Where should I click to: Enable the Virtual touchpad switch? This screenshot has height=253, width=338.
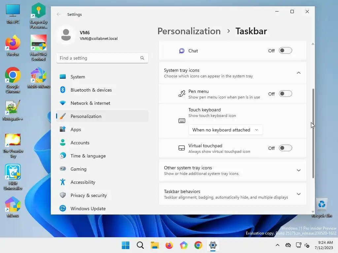[x=285, y=148]
